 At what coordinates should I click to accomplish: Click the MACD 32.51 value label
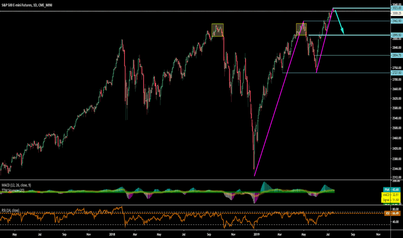point(392,195)
